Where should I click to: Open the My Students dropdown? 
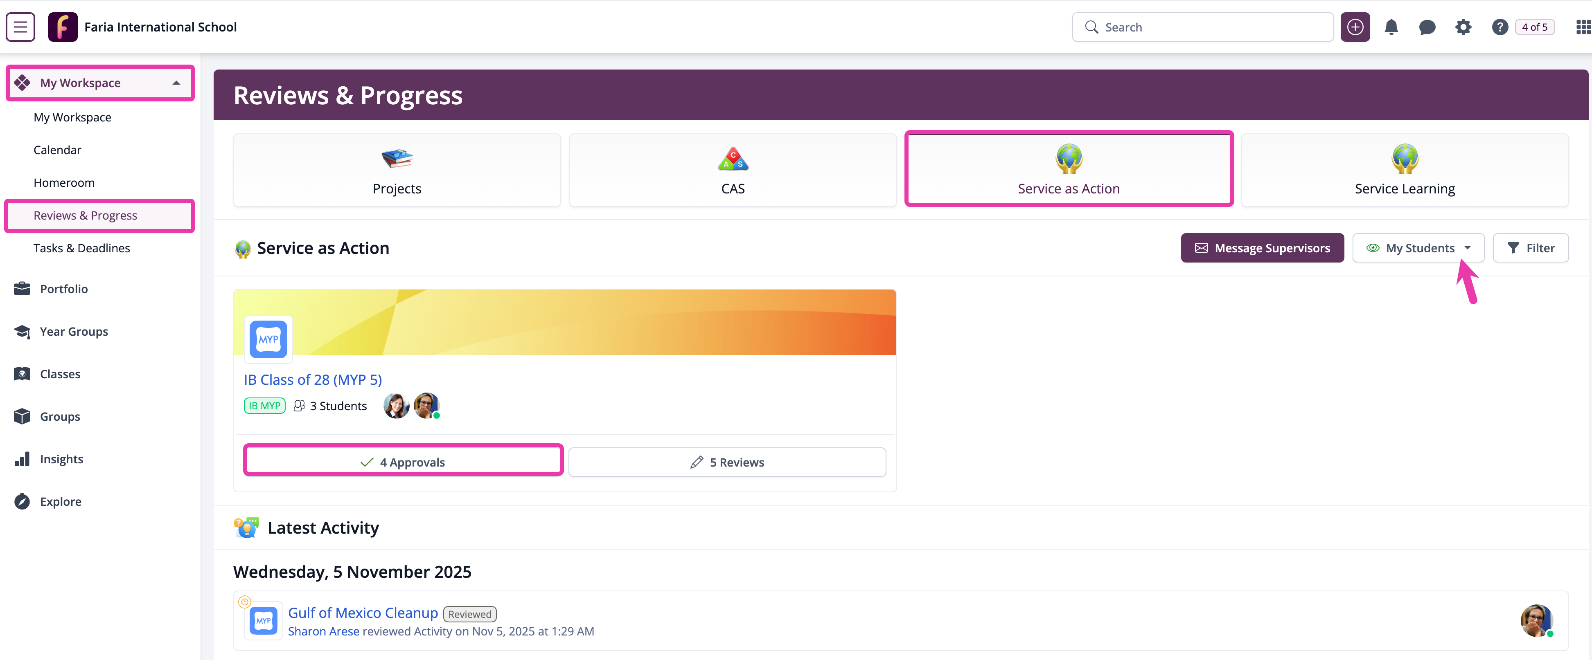[x=1418, y=248]
